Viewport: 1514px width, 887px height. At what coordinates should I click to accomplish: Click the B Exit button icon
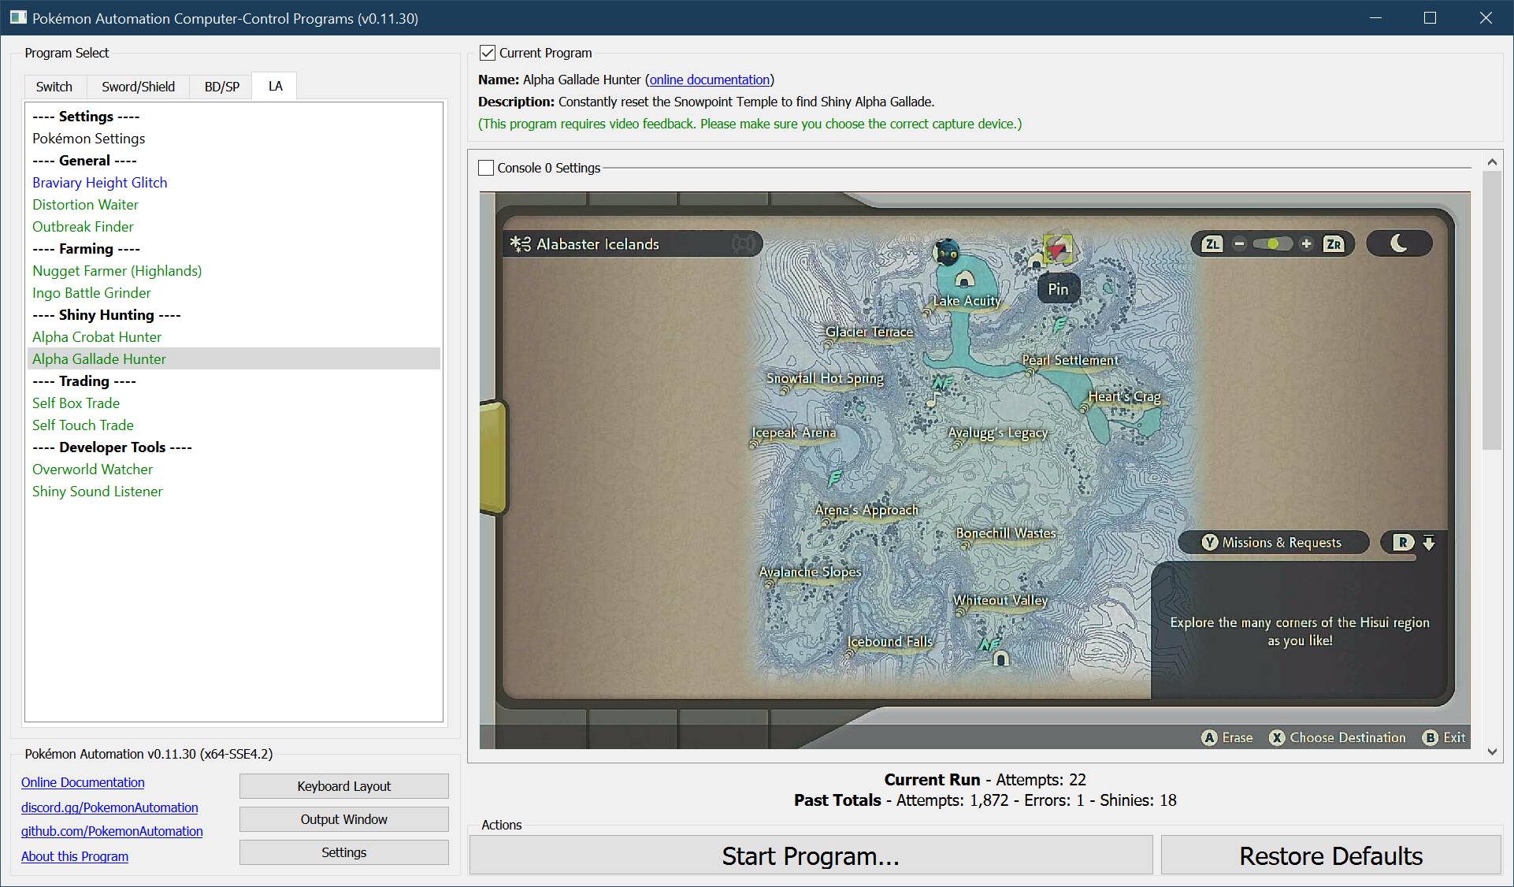click(1430, 738)
